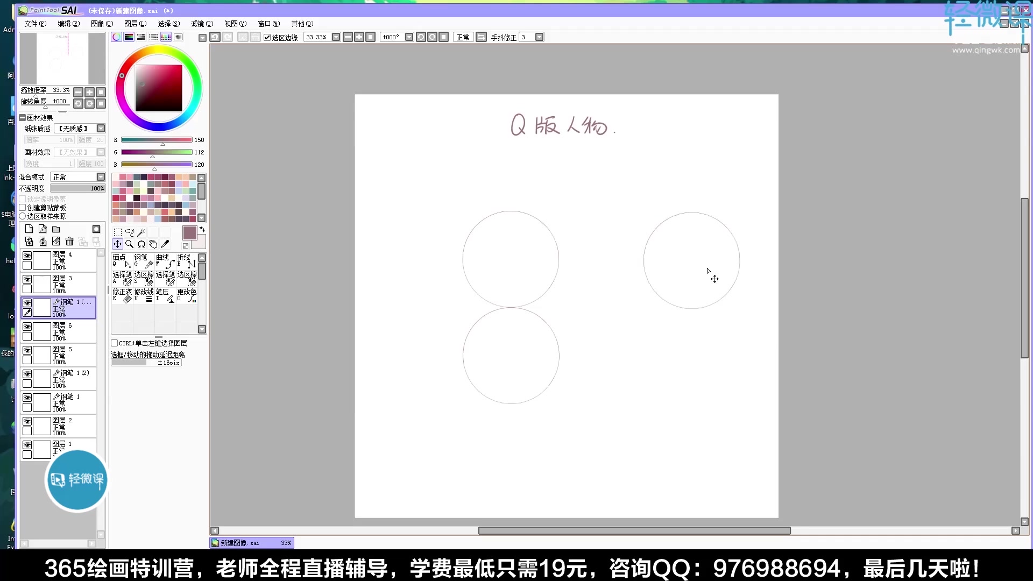This screenshot has width=1033, height=581.
Task: Clear the current layer contents
Action: [56, 242]
